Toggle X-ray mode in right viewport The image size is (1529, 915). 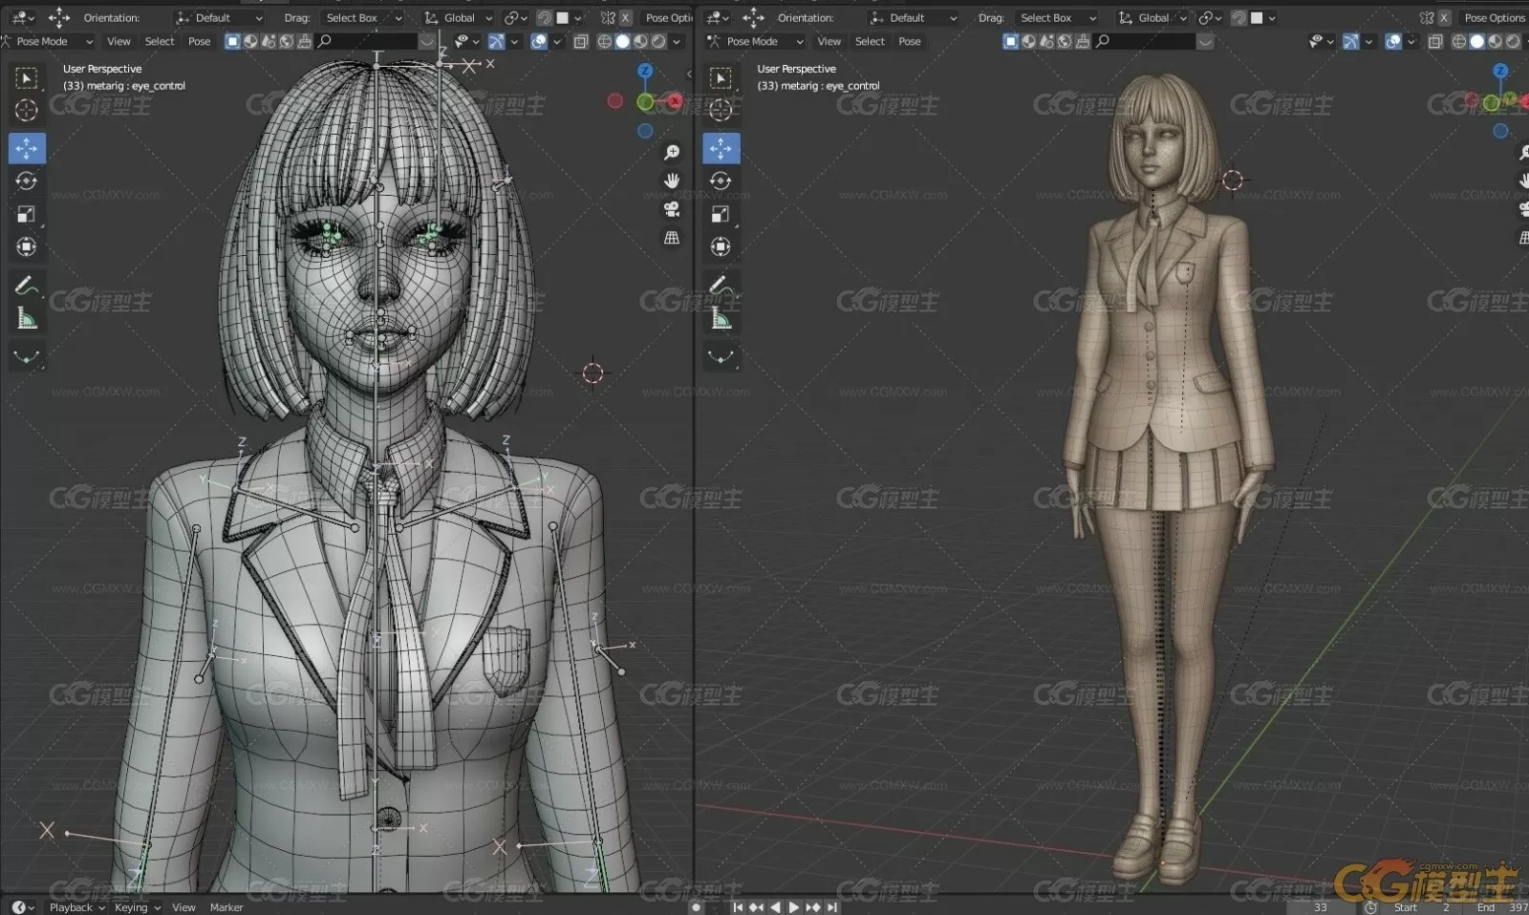click(1435, 42)
